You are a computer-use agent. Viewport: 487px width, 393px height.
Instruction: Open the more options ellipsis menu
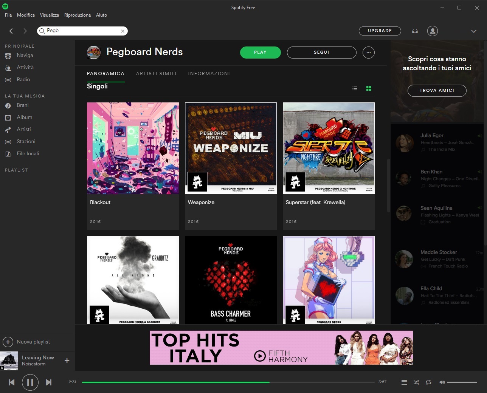(x=368, y=53)
